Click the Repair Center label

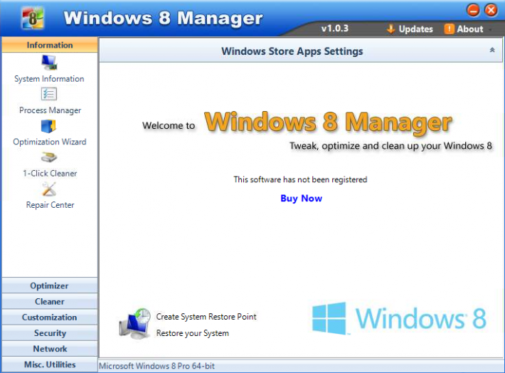pyautogui.click(x=50, y=205)
